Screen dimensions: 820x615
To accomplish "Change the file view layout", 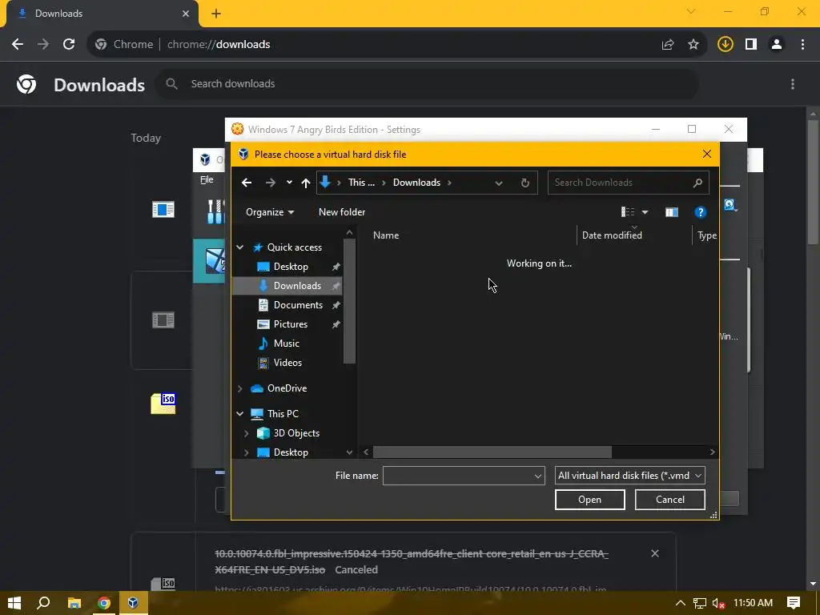I will pos(628,211).
